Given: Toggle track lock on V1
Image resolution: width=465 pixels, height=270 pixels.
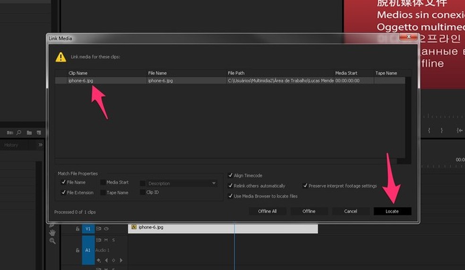Looking at the screenshot, I should pyautogui.click(x=77, y=229).
